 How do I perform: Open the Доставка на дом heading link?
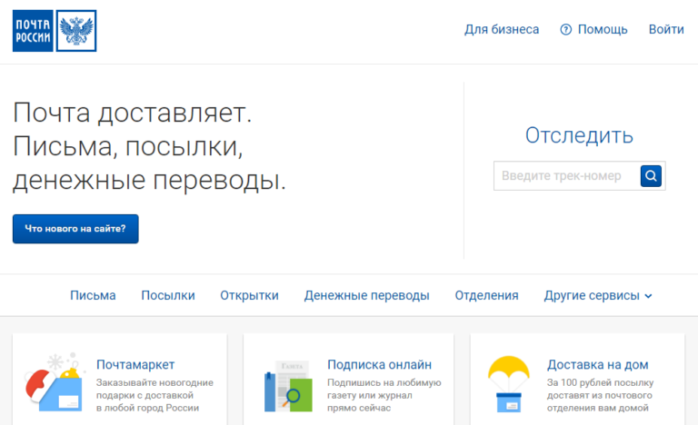pos(597,364)
